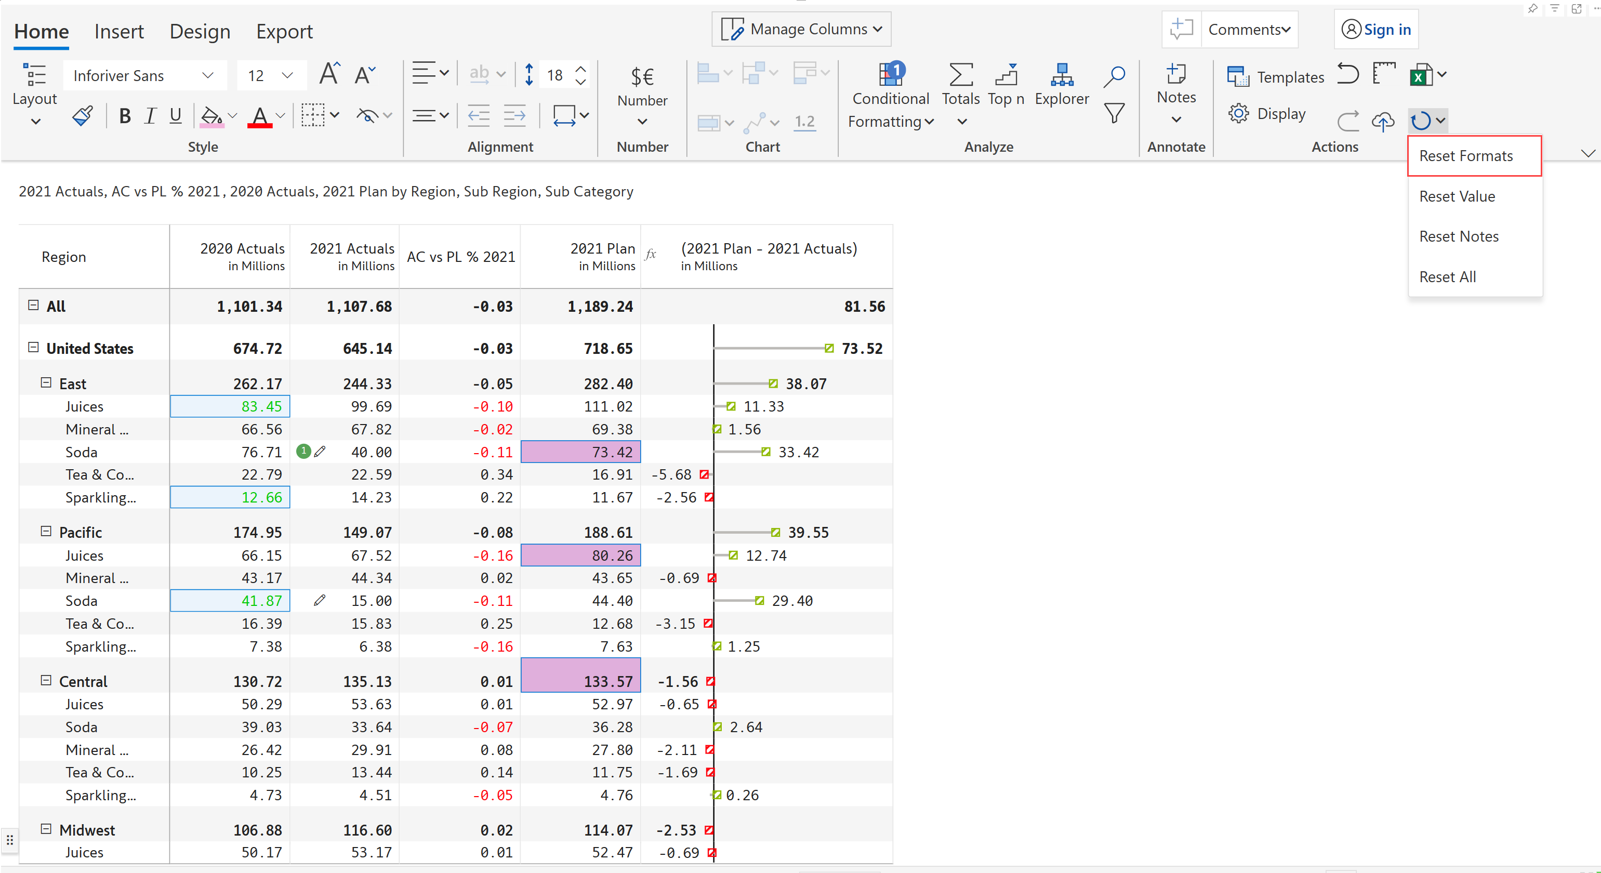Click the column width fit icon
The width and height of the screenshot is (1601, 873).
tap(564, 115)
